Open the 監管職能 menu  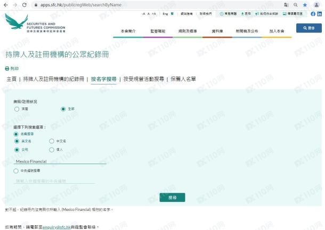158,31
